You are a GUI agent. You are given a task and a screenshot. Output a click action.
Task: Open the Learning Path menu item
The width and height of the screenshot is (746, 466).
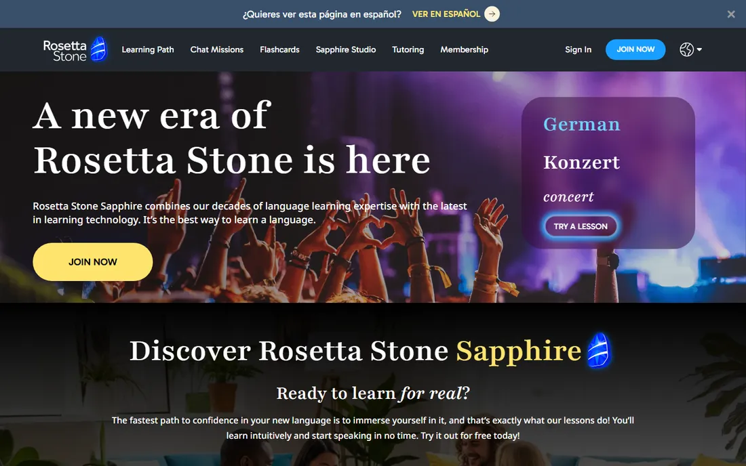click(148, 49)
